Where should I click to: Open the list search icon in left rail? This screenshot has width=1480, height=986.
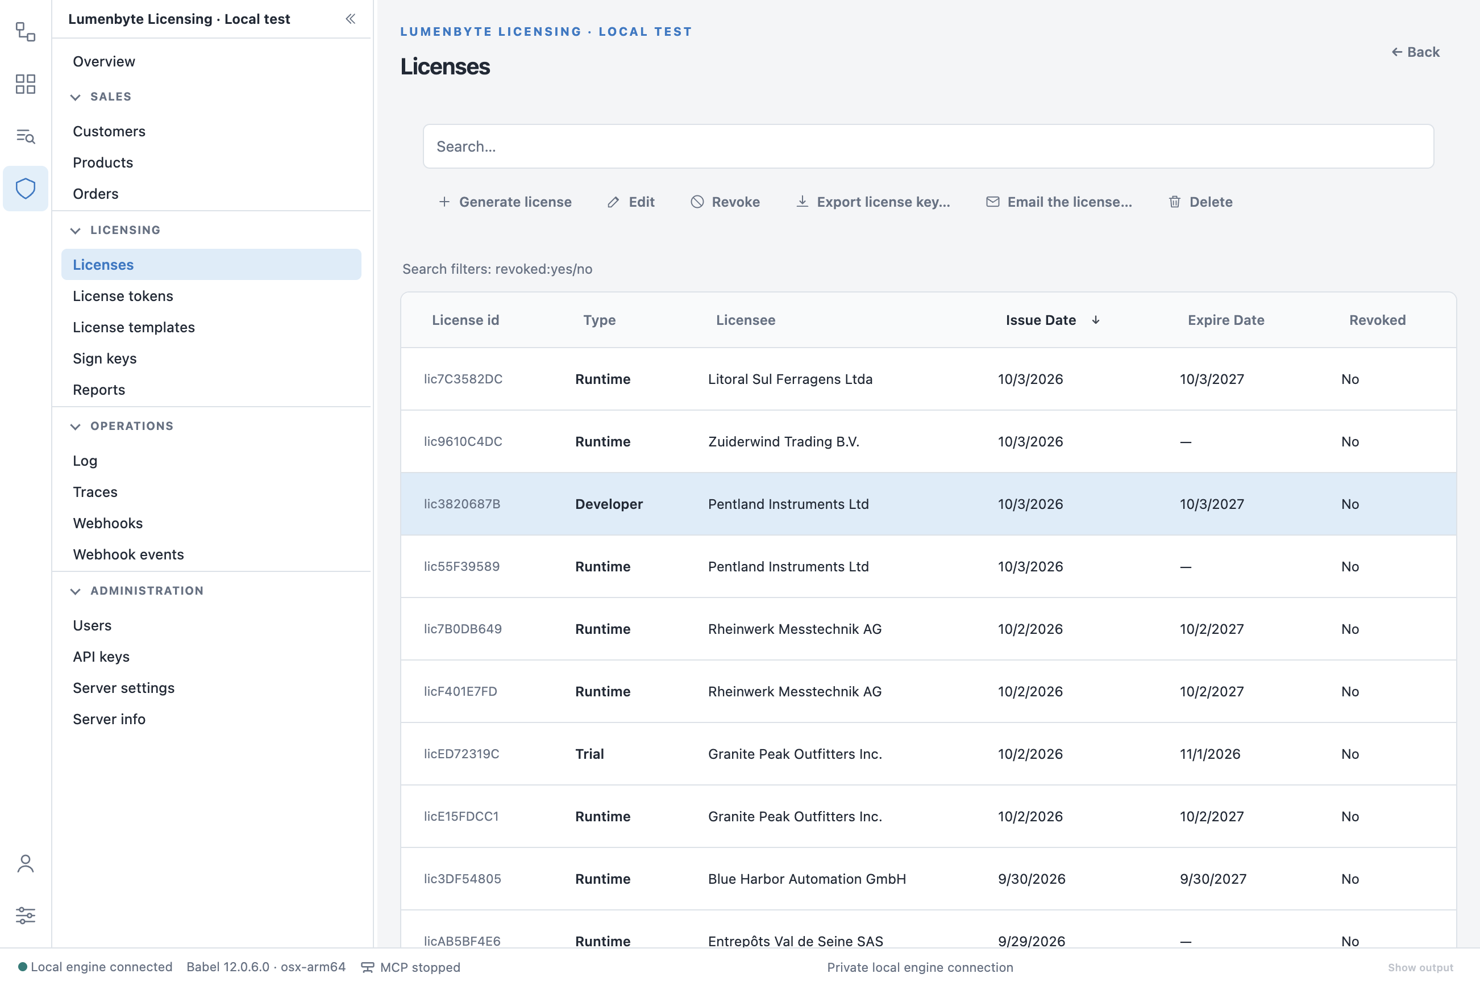click(x=25, y=136)
